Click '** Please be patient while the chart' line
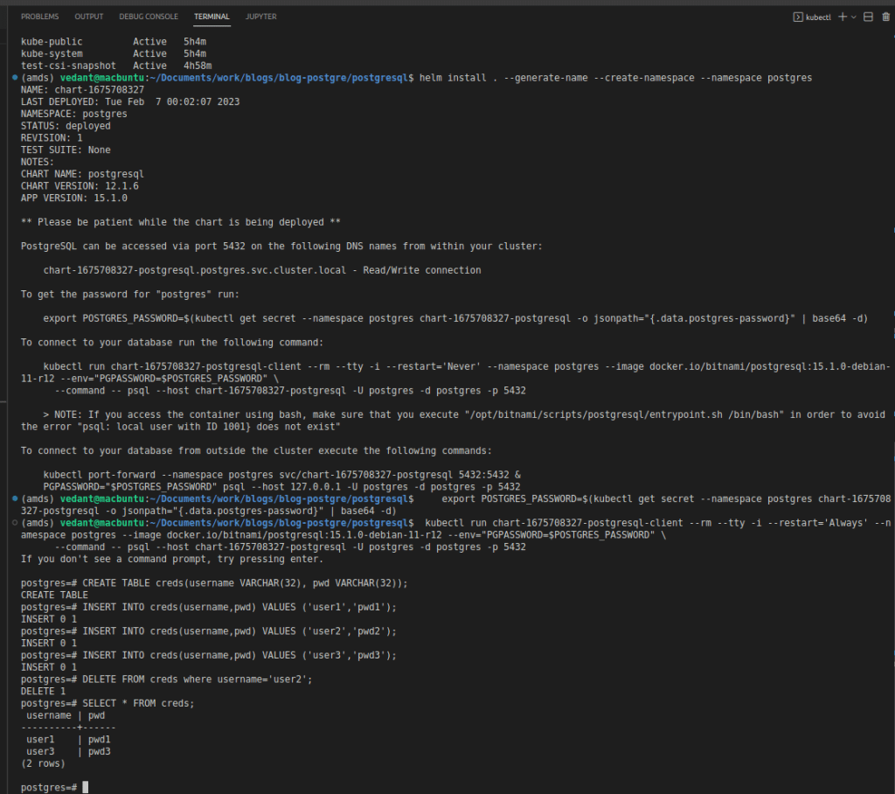Image resolution: width=895 pixels, height=794 pixels. [x=180, y=221]
